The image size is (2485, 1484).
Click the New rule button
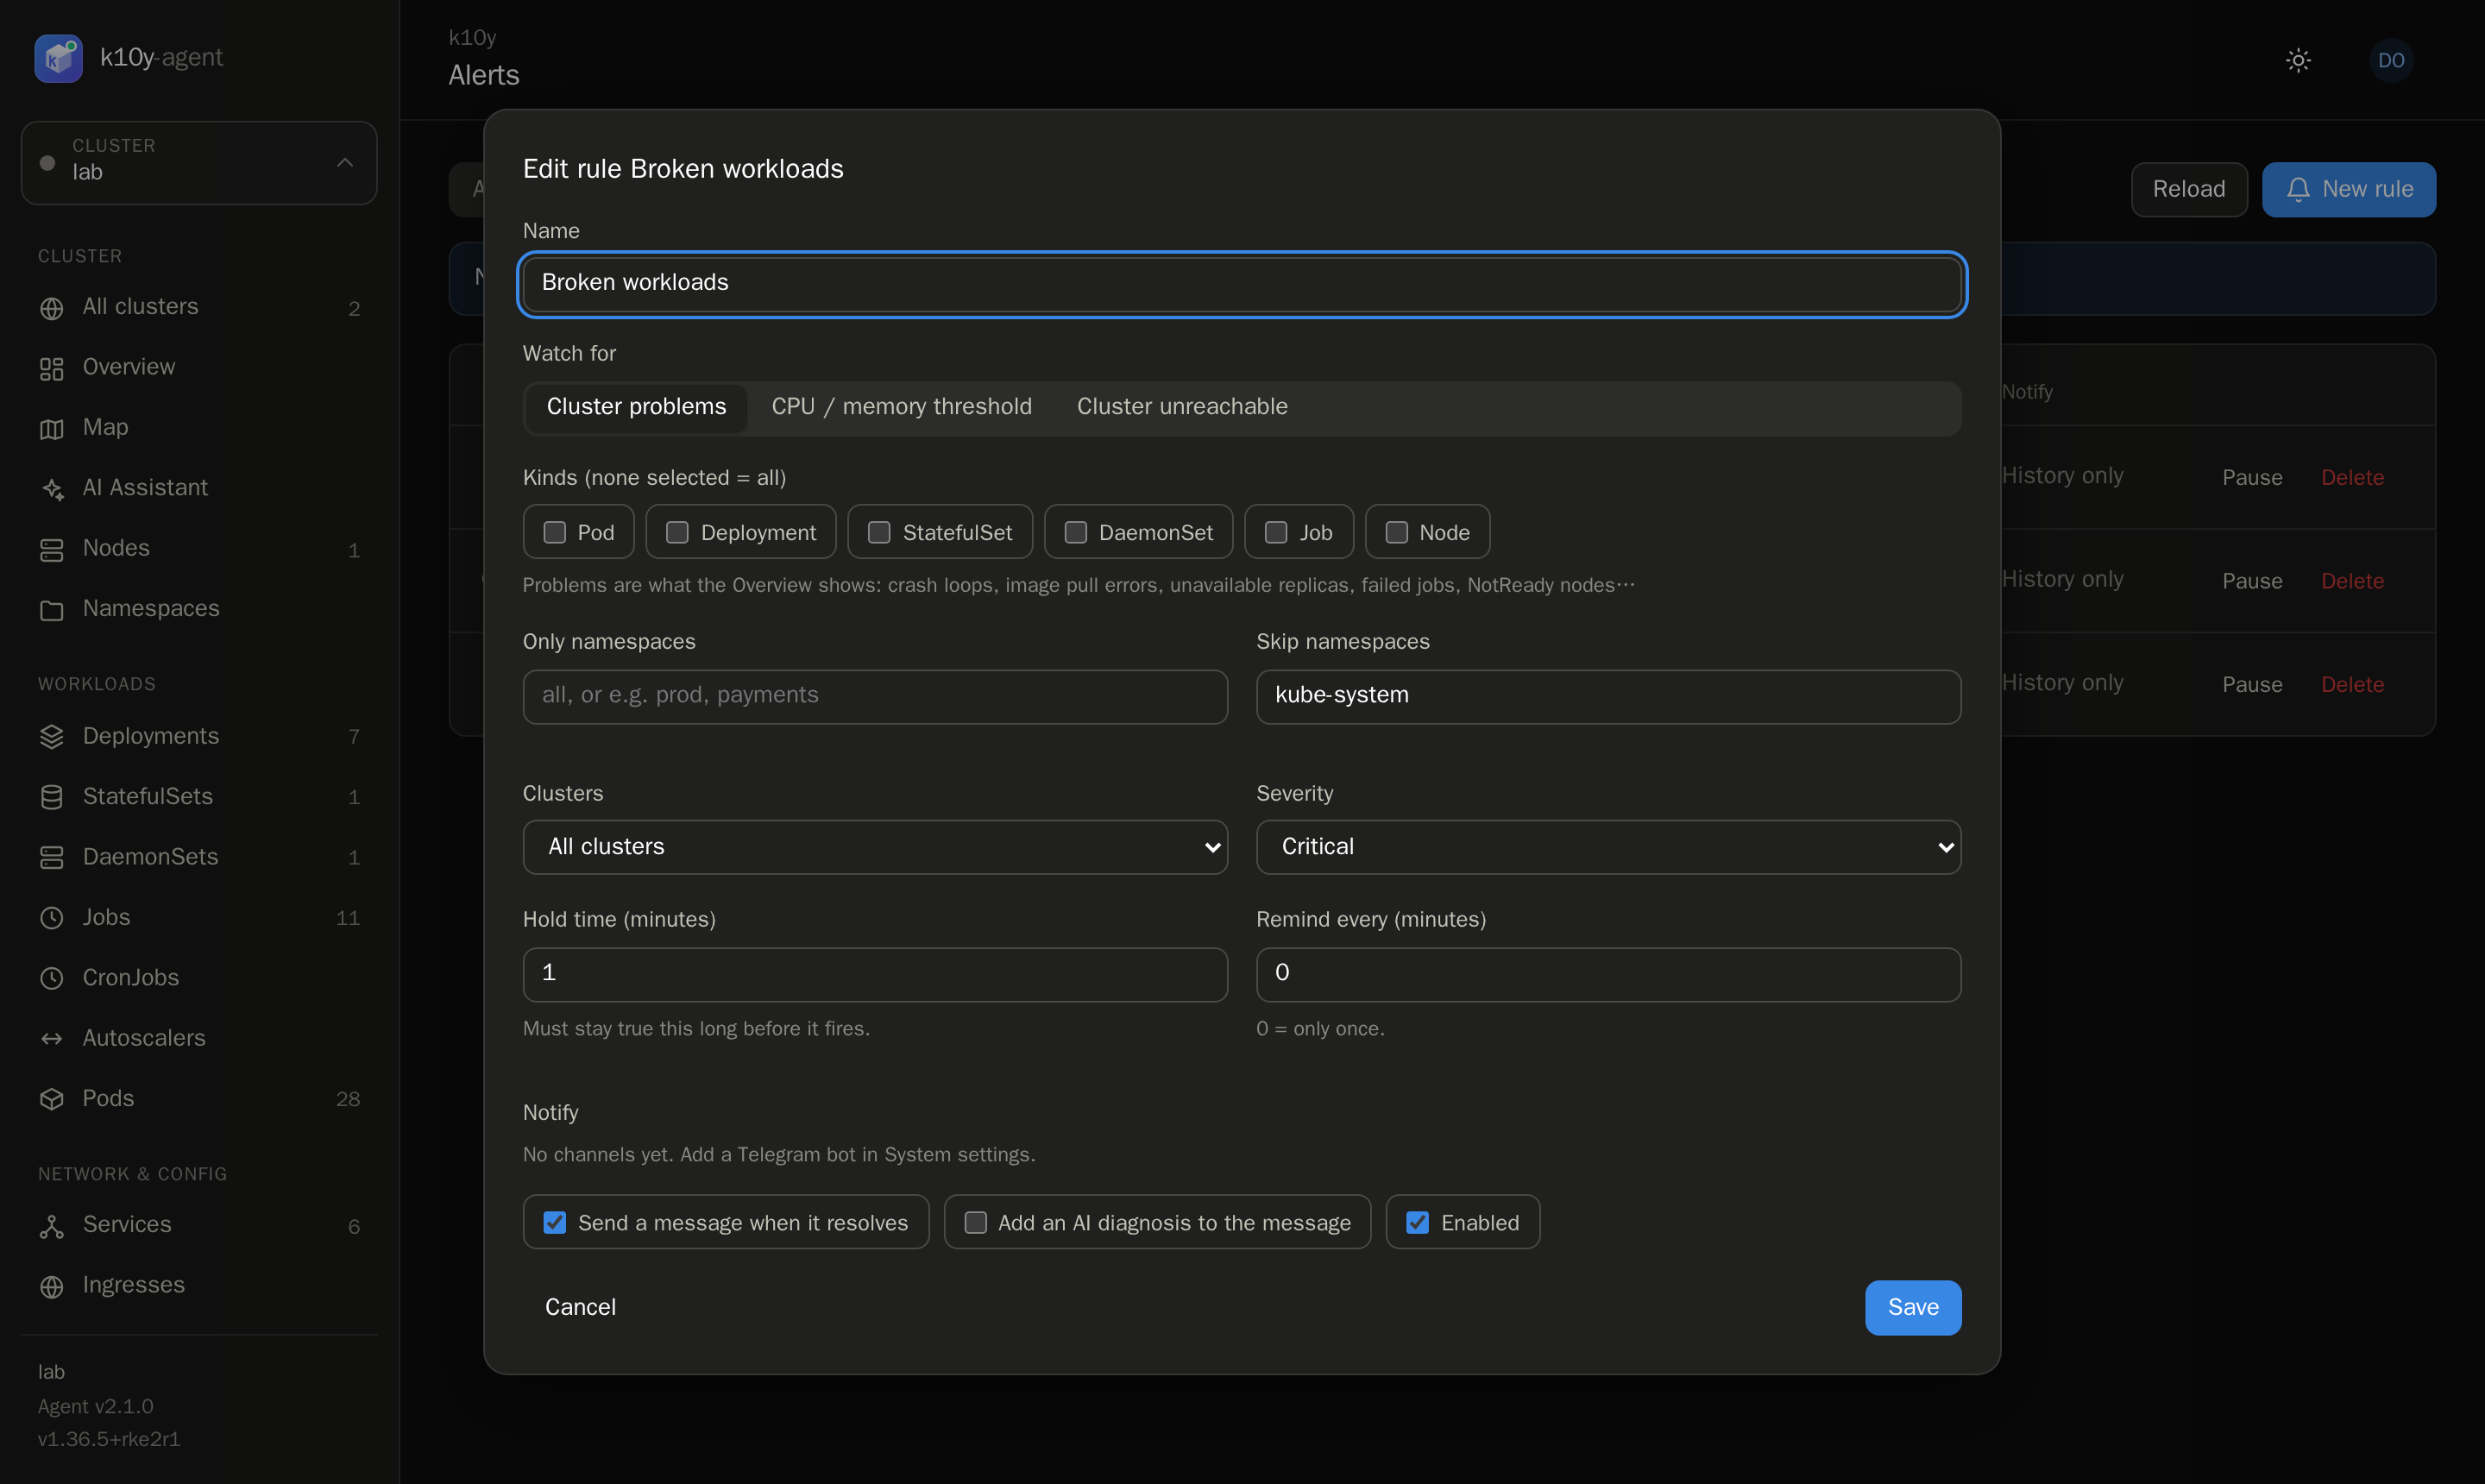tap(2348, 189)
